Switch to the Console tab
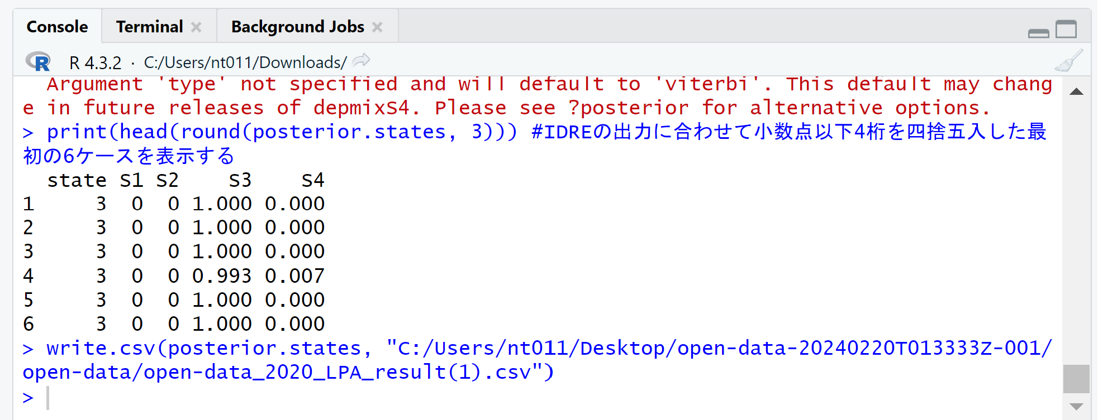The width and height of the screenshot is (1098, 420). [x=57, y=27]
